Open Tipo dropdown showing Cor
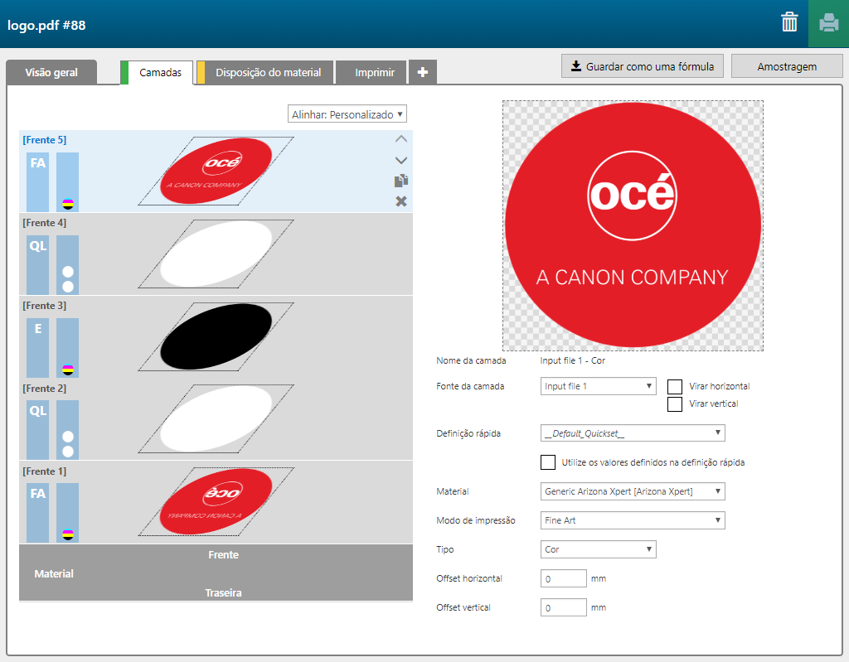This screenshot has height=662, width=849. (599, 549)
